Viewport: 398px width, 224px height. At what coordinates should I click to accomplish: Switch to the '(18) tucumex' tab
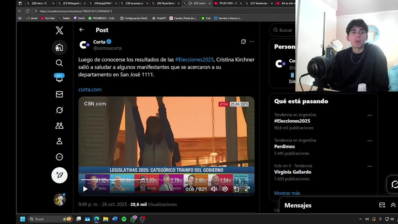click(134, 3)
